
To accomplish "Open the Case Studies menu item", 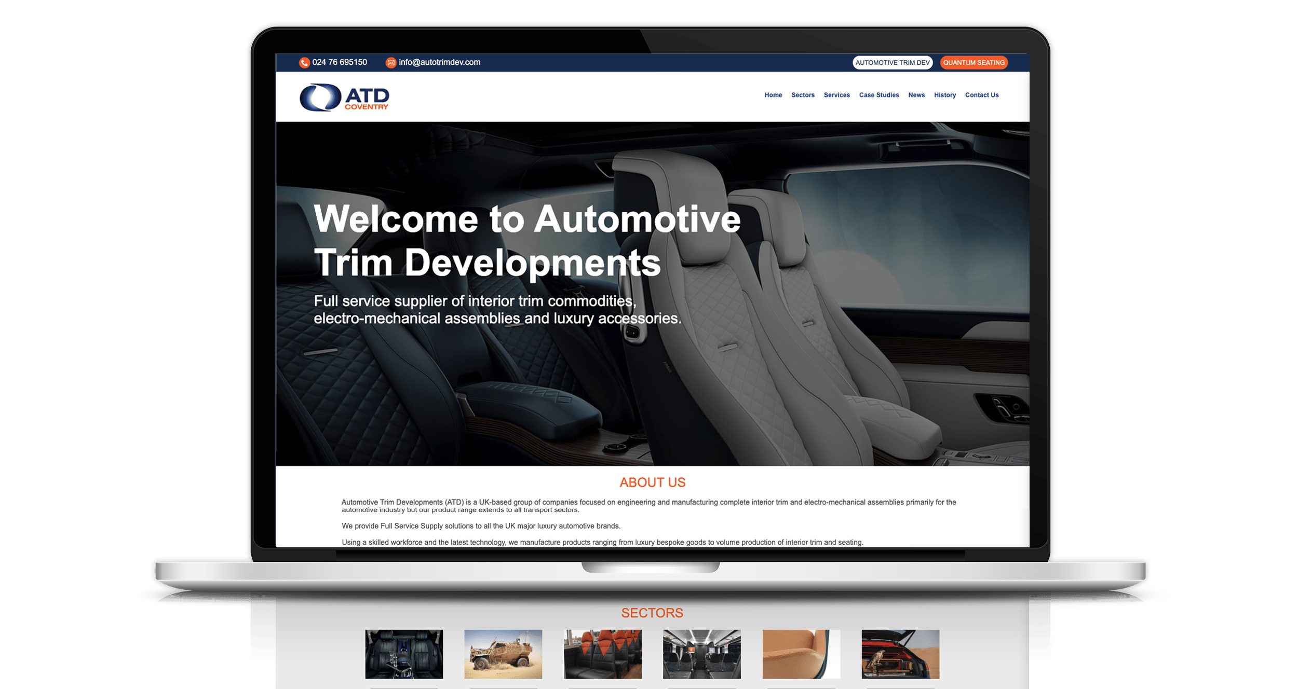I will click(x=878, y=95).
